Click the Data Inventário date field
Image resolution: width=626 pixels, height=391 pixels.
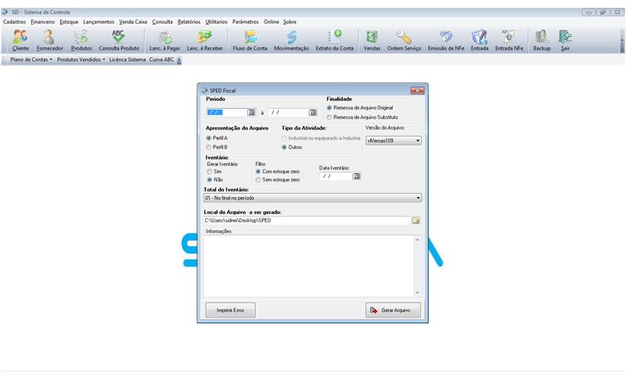335,177
